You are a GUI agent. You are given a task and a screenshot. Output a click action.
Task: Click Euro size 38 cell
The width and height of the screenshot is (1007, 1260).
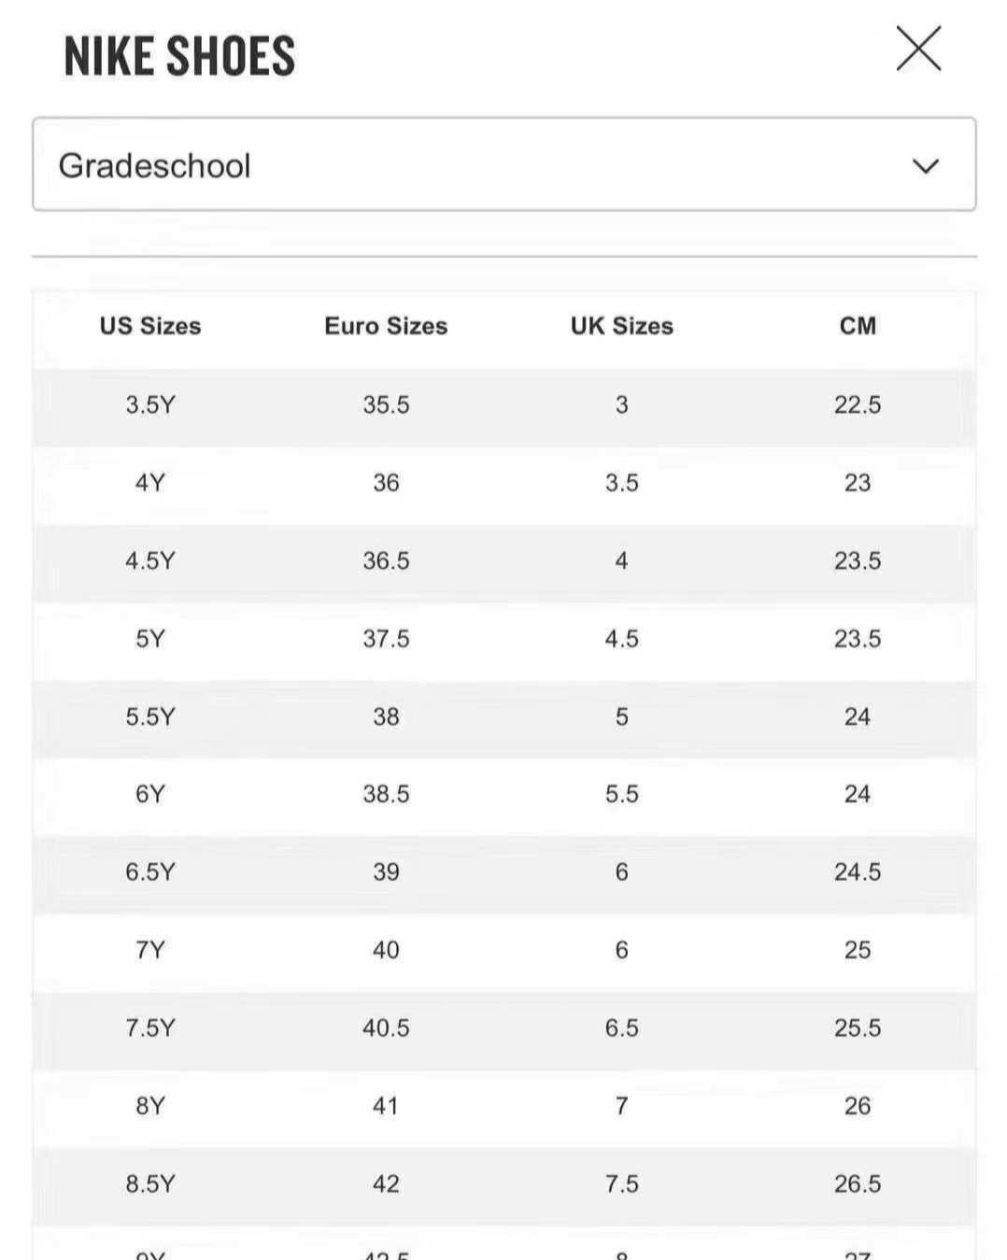click(x=386, y=716)
